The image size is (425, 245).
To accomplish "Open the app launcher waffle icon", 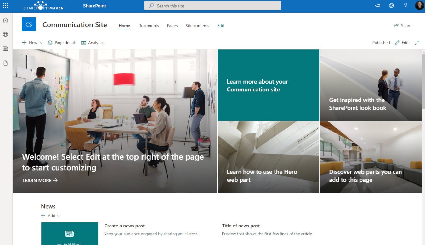I will click(x=5, y=6).
